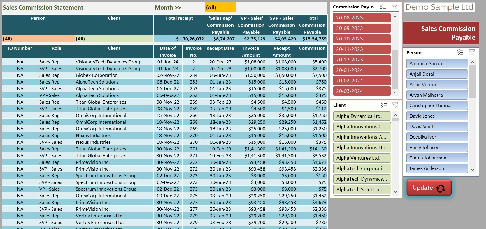Viewport: 486px width, 229px height.
Task: Open the Client (All) filter cell
Action: coord(114,39)
